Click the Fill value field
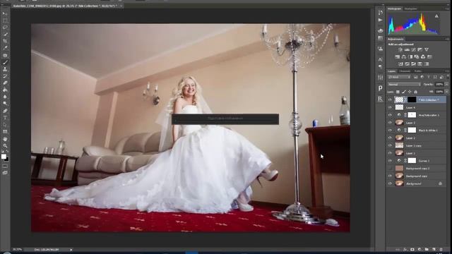 click(x=439, y=92)
